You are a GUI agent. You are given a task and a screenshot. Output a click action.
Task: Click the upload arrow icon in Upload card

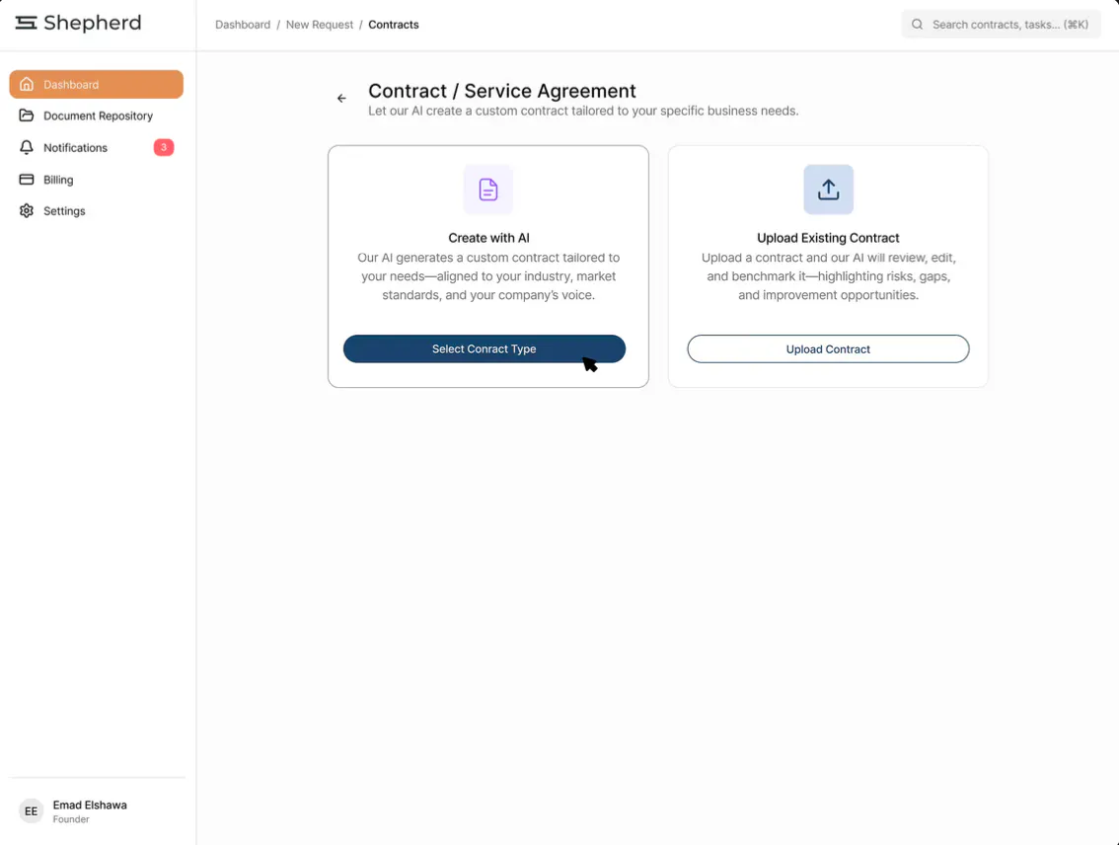828,190
